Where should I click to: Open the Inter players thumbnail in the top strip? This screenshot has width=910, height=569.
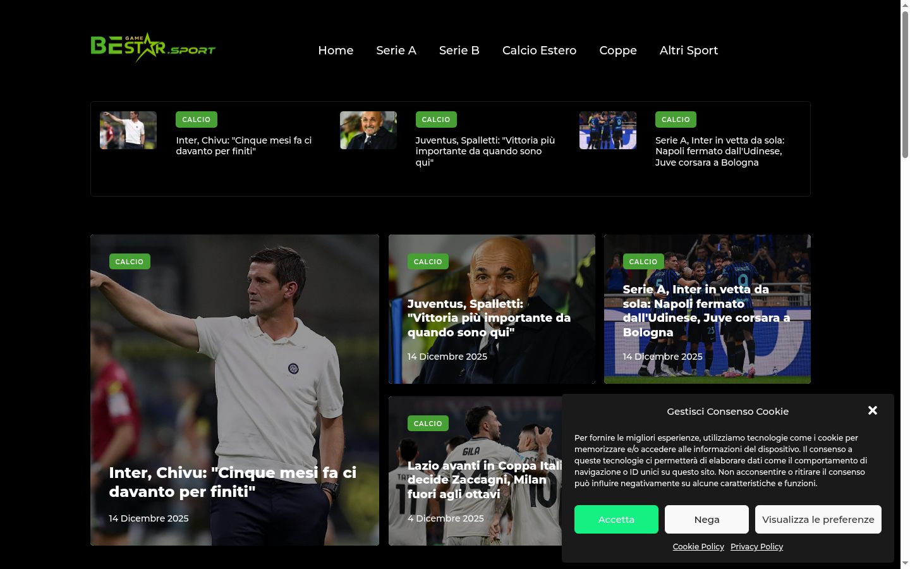[608, 130]
